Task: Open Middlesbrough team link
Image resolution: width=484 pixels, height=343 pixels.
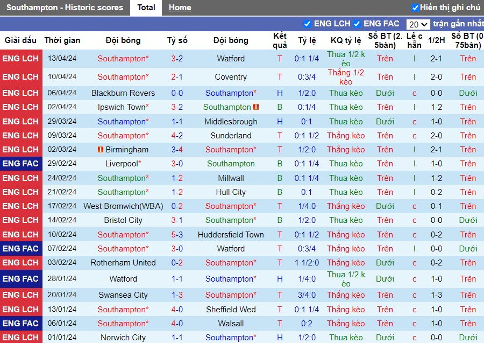Action: coord(231,122)
